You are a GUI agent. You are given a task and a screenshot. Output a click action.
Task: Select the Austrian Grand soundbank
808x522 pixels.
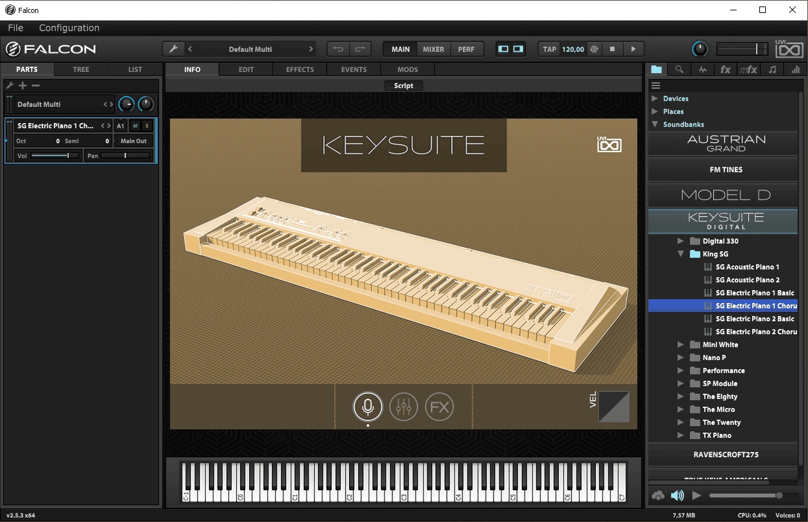[723, 143]
